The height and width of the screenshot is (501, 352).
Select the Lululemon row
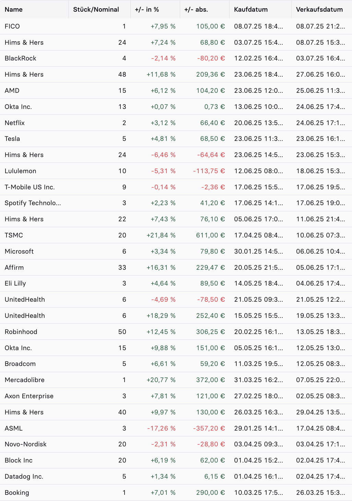(176, 171)
